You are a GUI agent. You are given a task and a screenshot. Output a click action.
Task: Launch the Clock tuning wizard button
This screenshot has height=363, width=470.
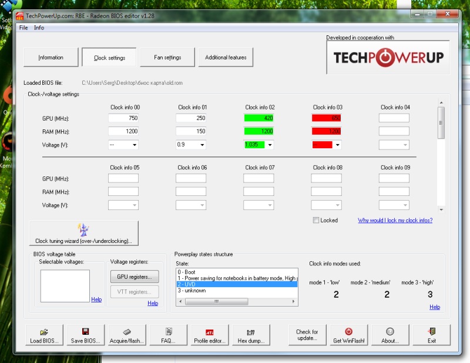coord(83,234)
